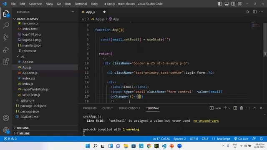Open App.css in the explorer
This screenshot has height=150, width=267.
coord(28,62)
